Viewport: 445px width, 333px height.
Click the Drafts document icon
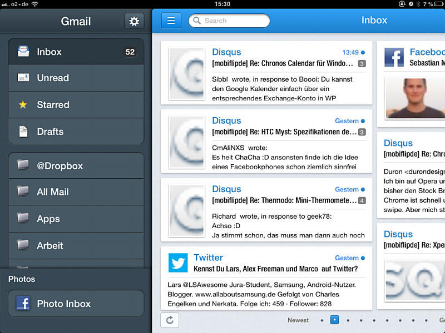[x=23, y=132]
